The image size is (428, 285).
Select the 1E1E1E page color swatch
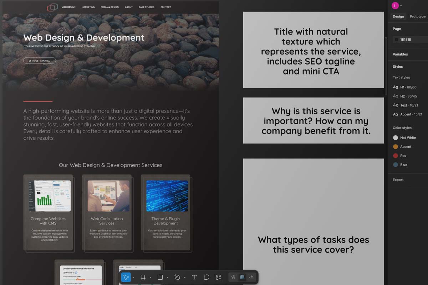(396, 40)
